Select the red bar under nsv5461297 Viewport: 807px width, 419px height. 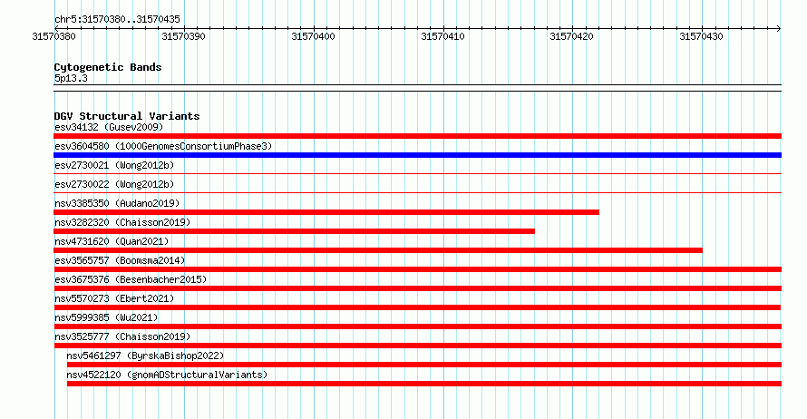424,365
